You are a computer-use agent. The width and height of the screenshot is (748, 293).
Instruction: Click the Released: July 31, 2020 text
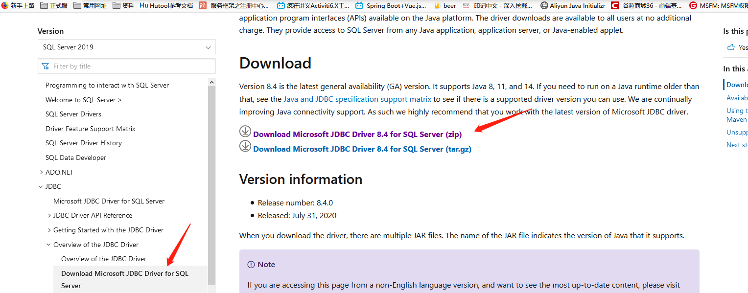point(297,215)
